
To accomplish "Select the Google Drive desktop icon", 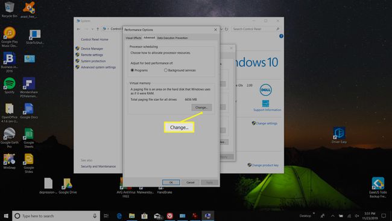I will [68, 186].
